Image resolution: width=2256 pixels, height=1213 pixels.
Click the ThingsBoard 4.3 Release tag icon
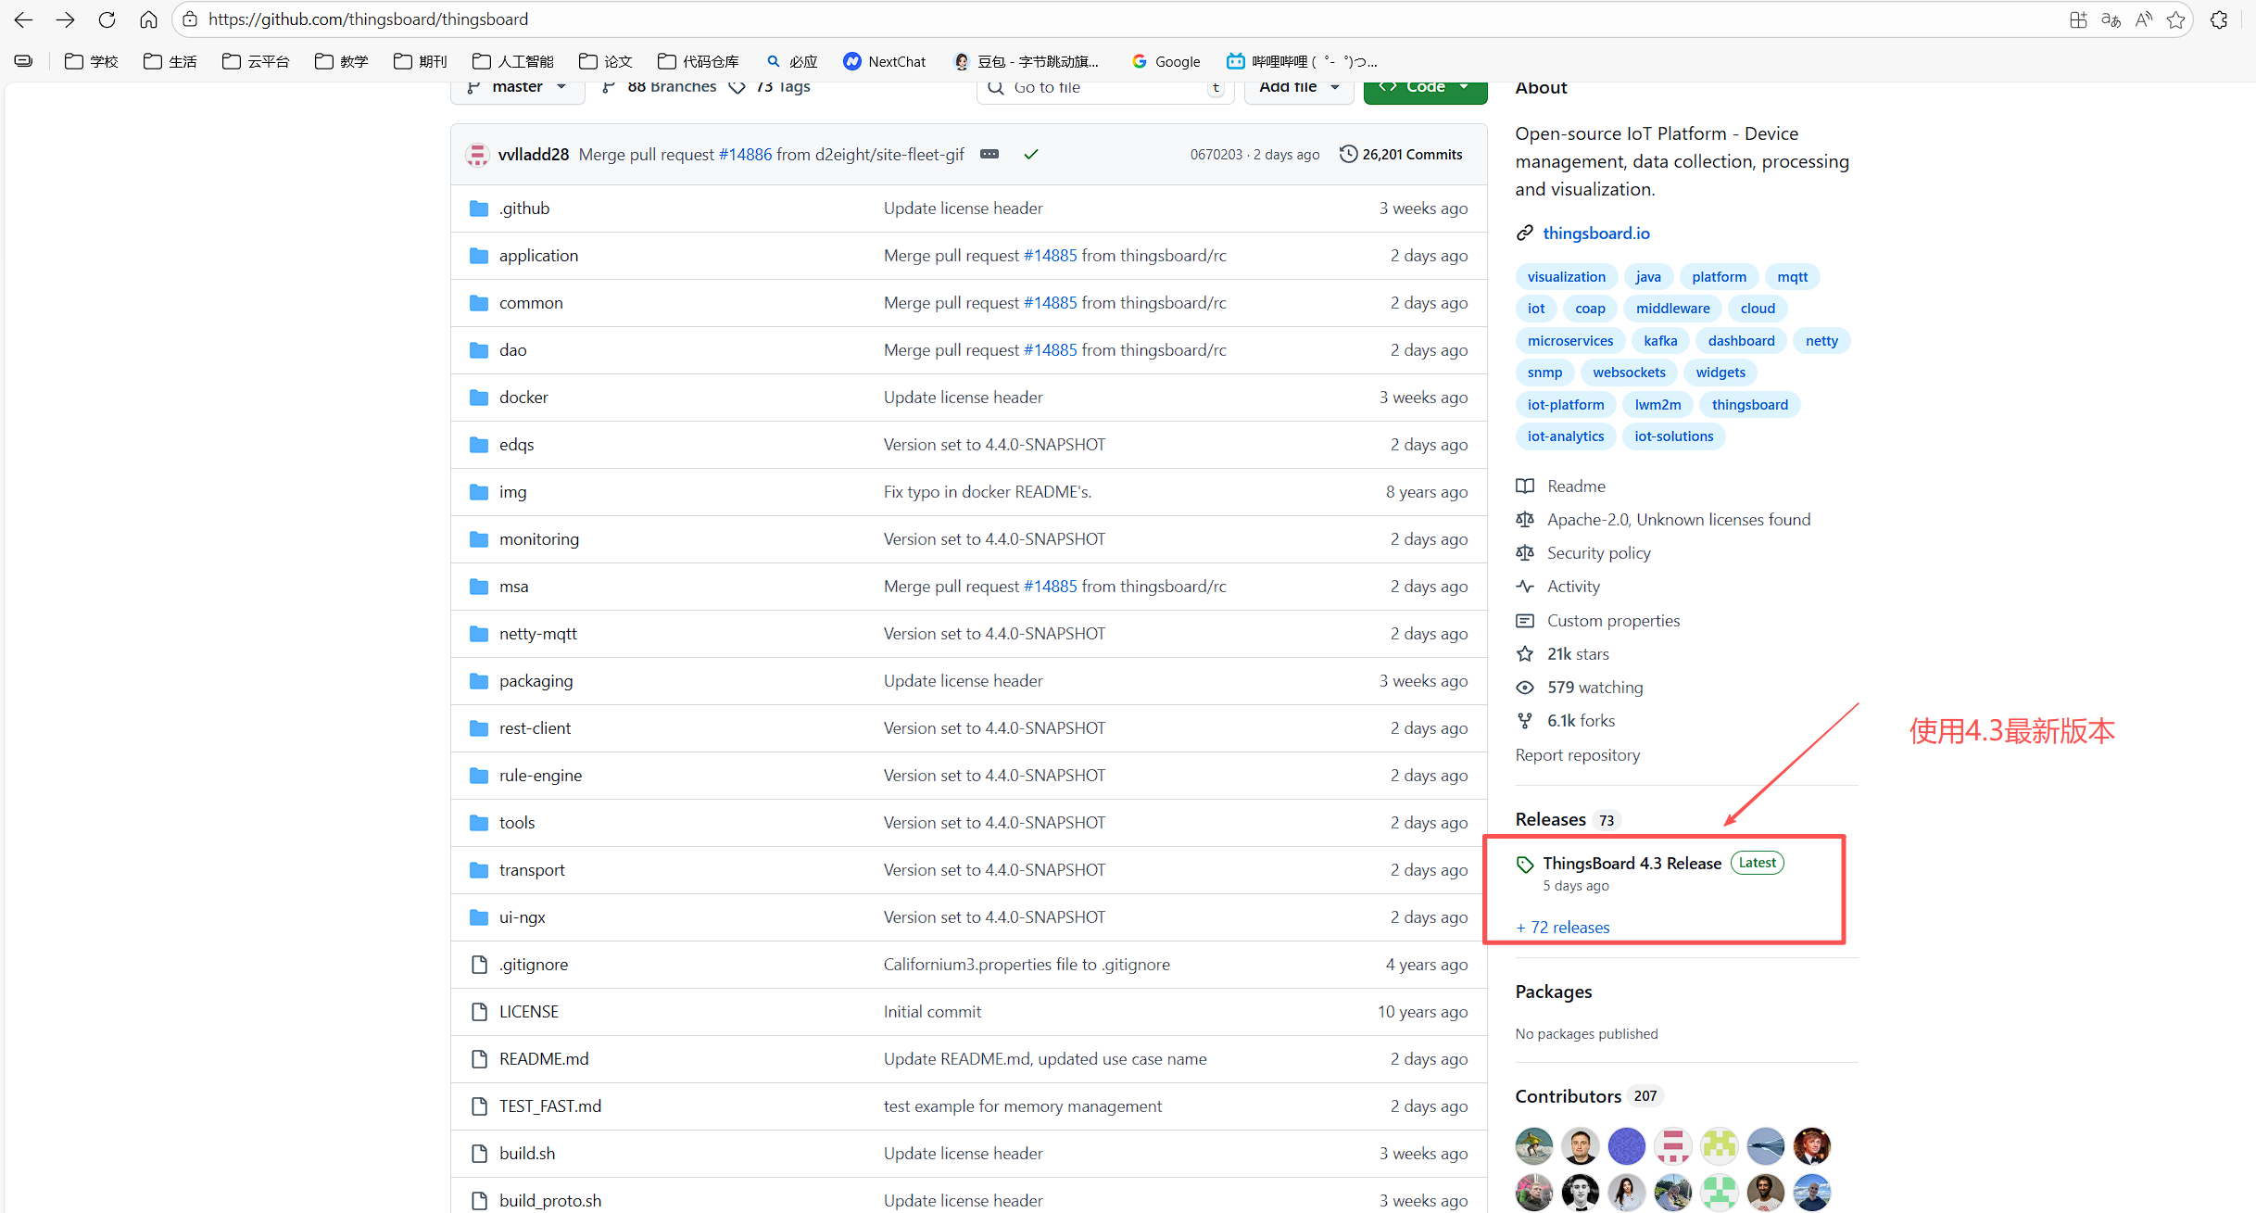[x=1525, y=865]
